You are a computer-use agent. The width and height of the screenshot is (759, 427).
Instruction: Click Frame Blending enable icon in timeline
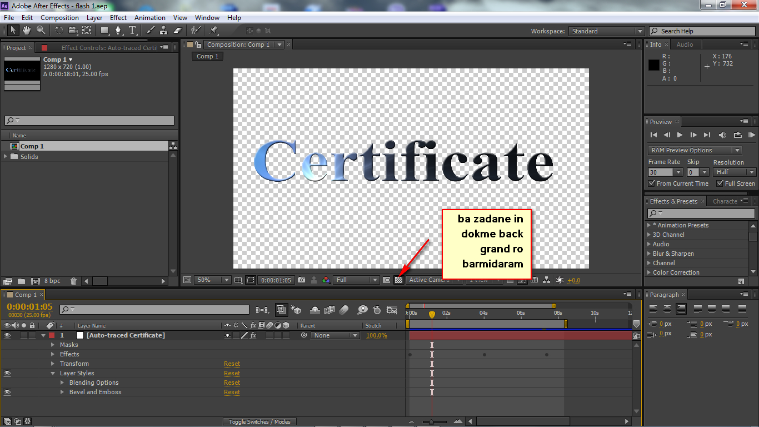(329, 310)
